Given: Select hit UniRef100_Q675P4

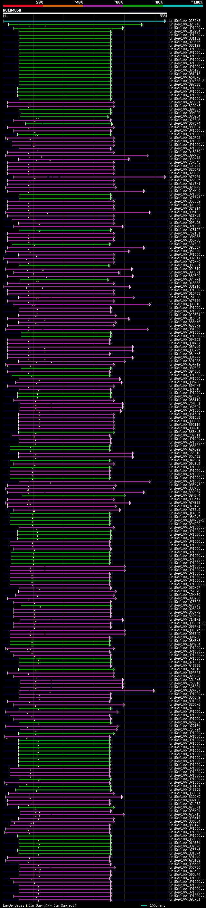Looking at the screenshot, I should point(185,123).
